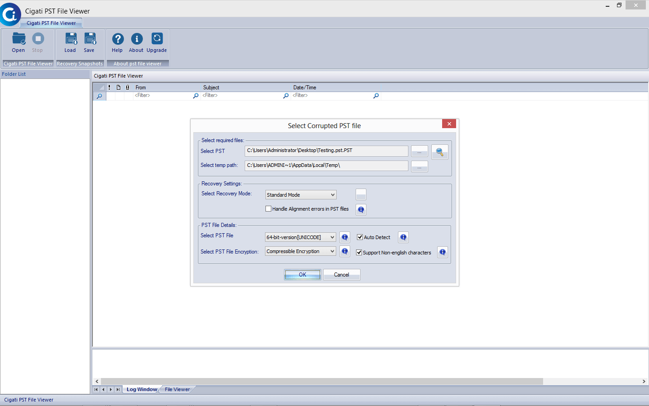
Task: Switch to the File Viewer tab
Action: 177,389
